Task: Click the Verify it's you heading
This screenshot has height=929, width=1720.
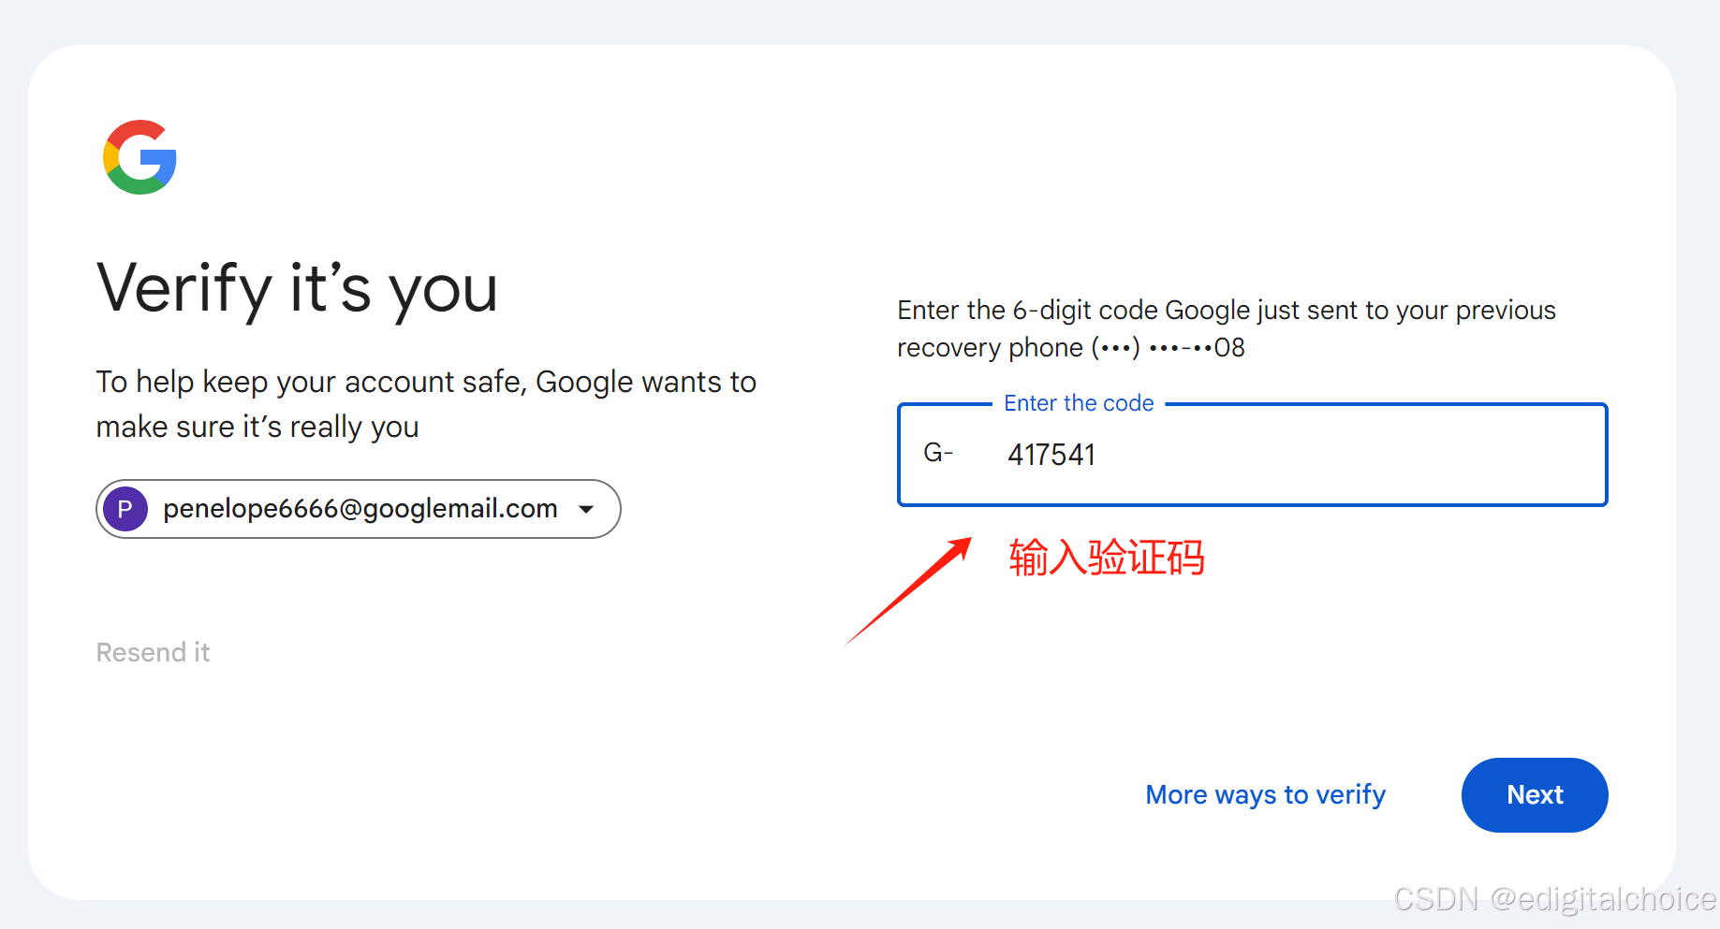Action: (x=298, y=289)
